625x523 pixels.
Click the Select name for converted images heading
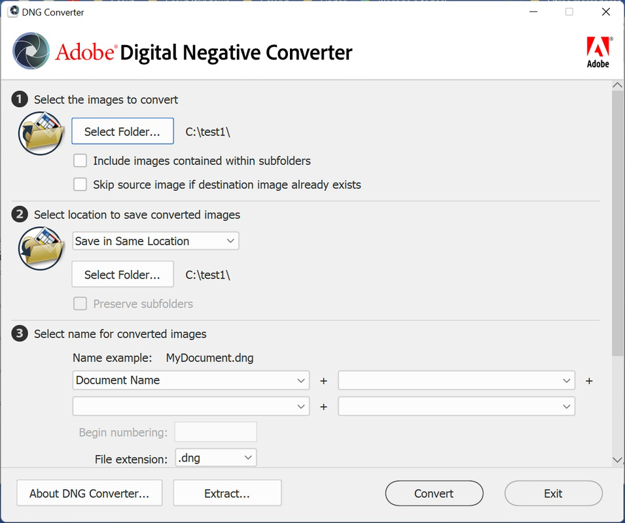120,334
